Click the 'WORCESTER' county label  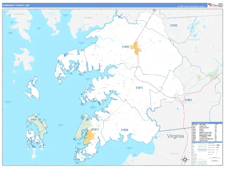pyautogui.click(x=195, y=40)
